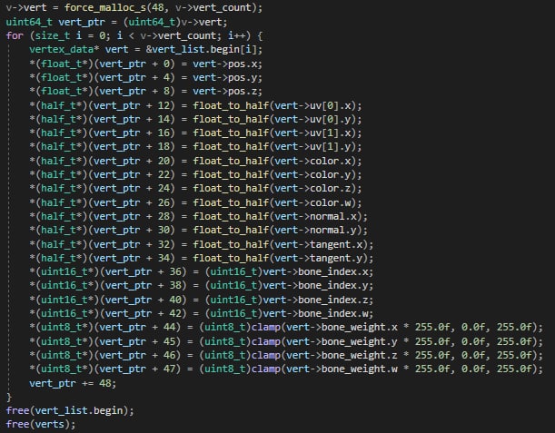This screenshot has width=555, height=433.
Task: Click the free(verts); statement
Action: (x=41, y=424)
